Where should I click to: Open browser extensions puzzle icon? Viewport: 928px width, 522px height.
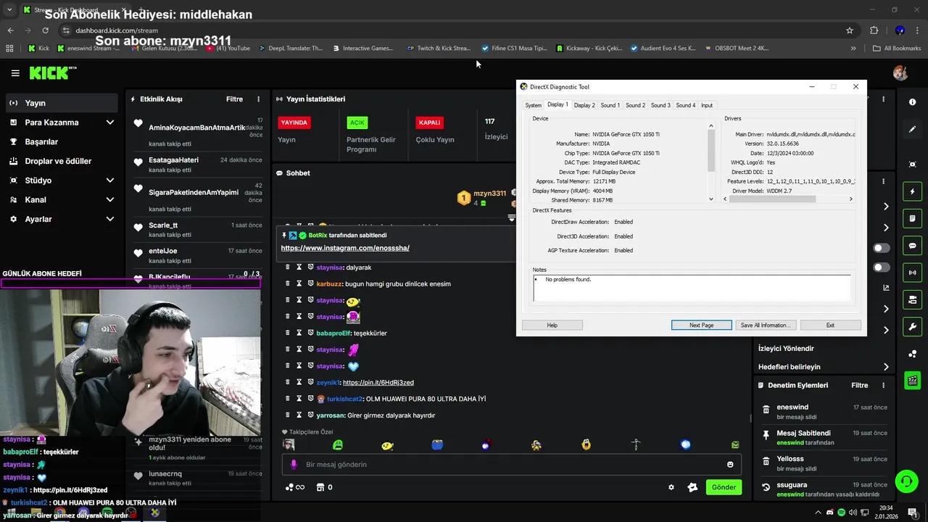pos(874,30)
